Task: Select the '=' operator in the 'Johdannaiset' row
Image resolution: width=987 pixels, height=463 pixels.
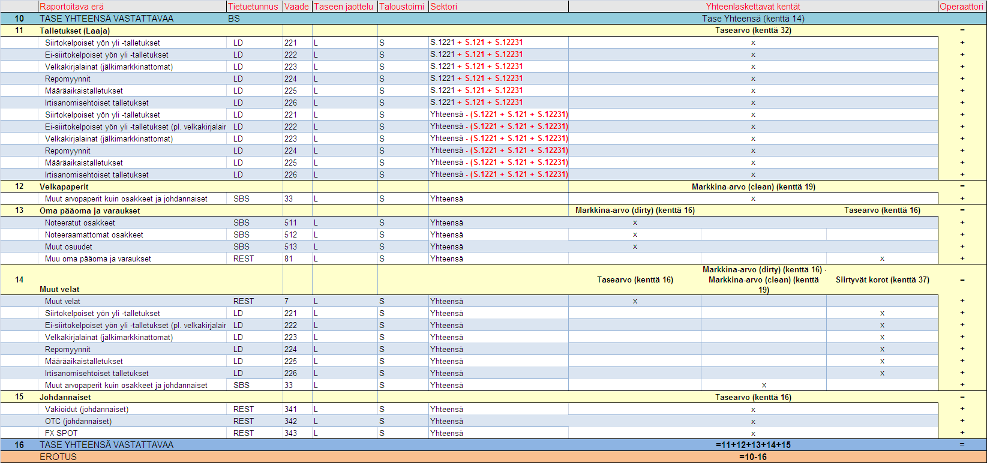Action: tap(962, 397)
